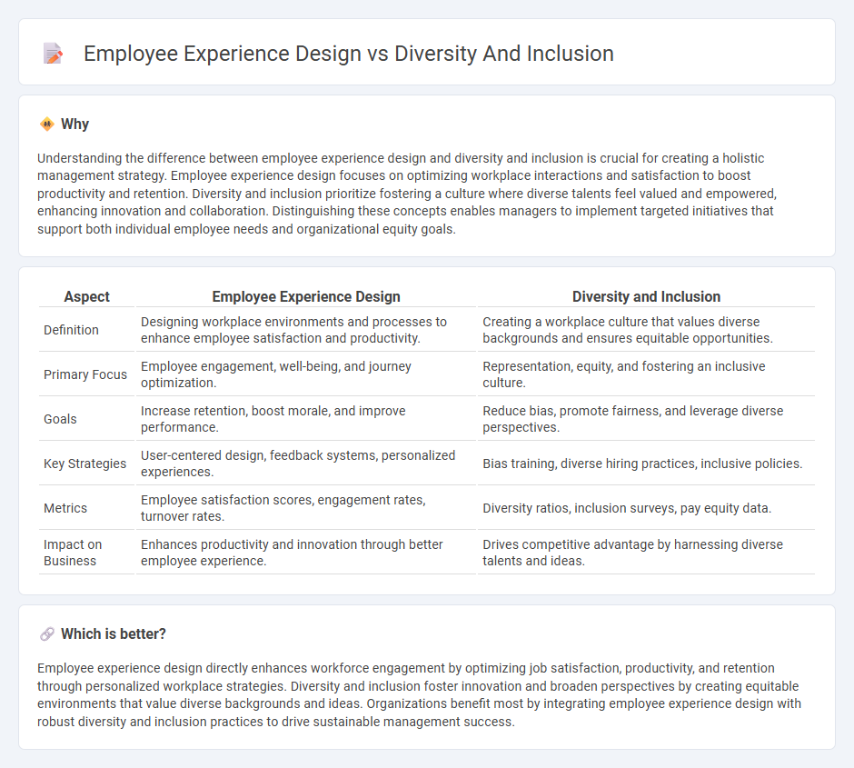Click the Why section heading
The image size is (854, 768).
[x=74, y=125]
